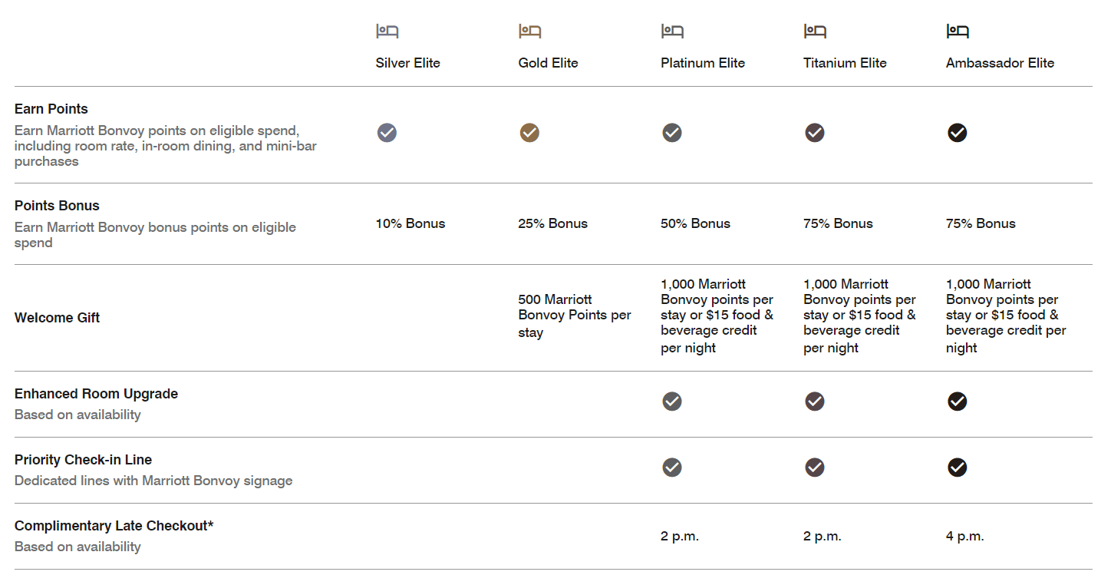The image size is (1101, 575).
Task: Click the Titanium Elite bed icon
Action: pyautogui.click(x=816, y=31)
